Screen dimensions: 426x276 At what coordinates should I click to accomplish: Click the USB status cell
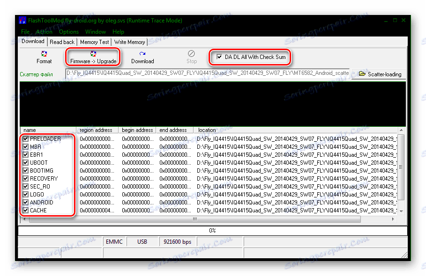(x=142, y=241)
